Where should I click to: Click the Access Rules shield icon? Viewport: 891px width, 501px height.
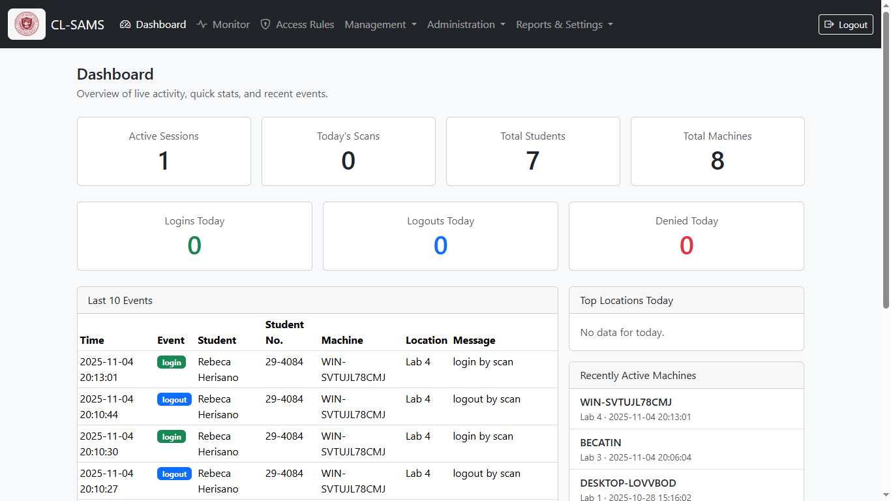(265, 25)
